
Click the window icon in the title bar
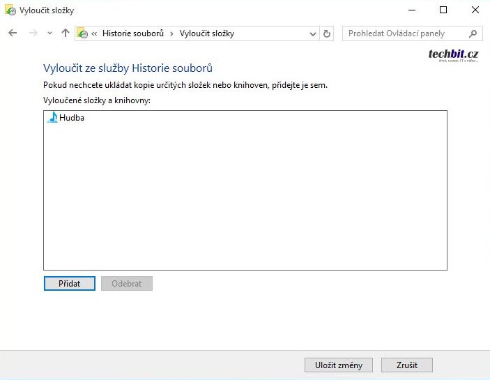point(10,10)
